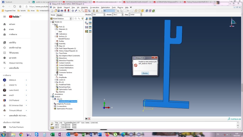Screen dimensions: 243x137
Task: Select Predefined Fields in model tree
Action: tap(65, 84)
